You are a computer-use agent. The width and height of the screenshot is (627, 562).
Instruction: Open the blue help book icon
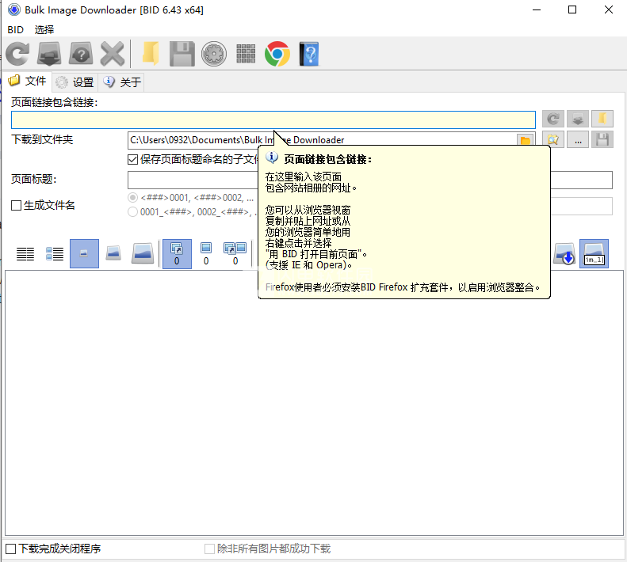[309, 54]
